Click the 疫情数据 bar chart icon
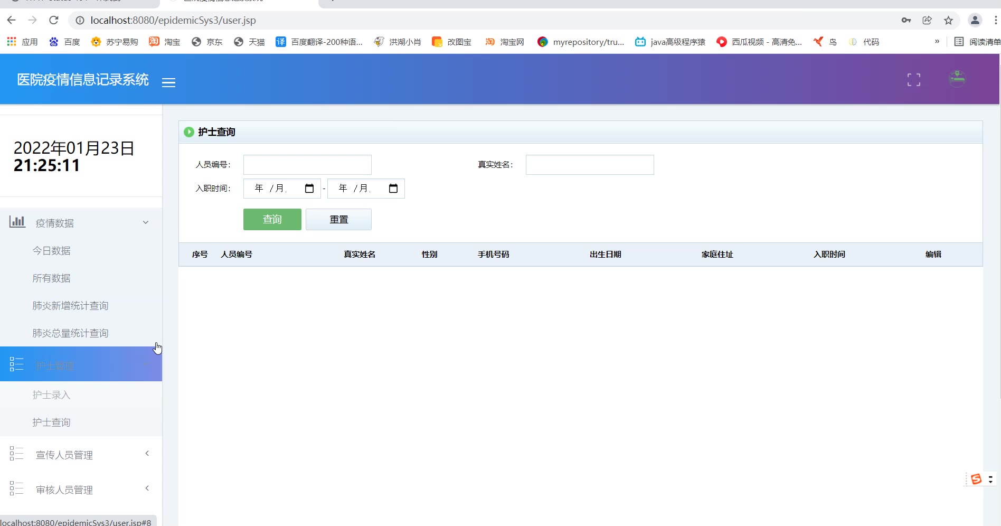1001x526 pixels. (17, 222)
